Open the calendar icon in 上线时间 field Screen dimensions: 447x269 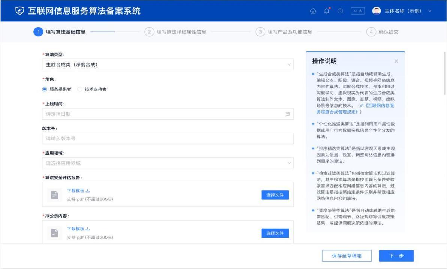click(x=288, y=114)
